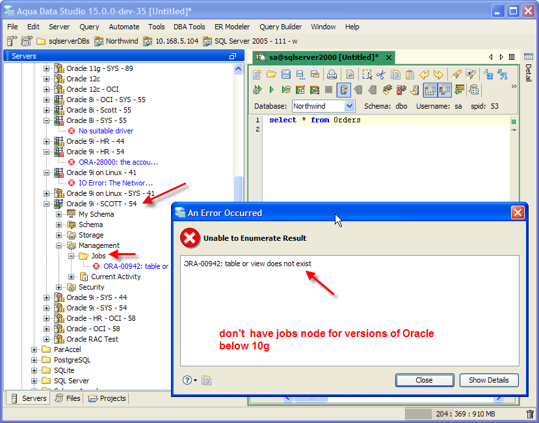Run script with the gear Execute icon
The height and width of the screenshot is (423, 539).
[257, 90]
